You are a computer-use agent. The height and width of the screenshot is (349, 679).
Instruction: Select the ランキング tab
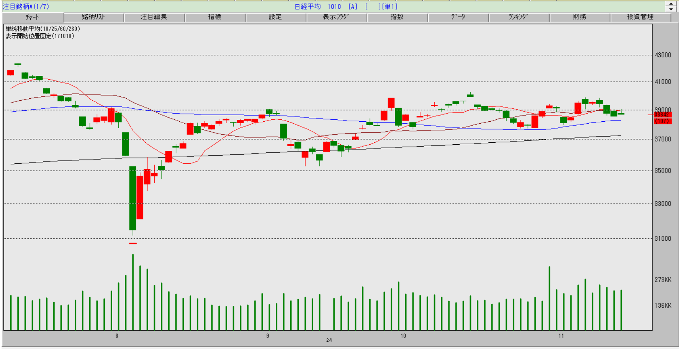(x=519, y=17)
